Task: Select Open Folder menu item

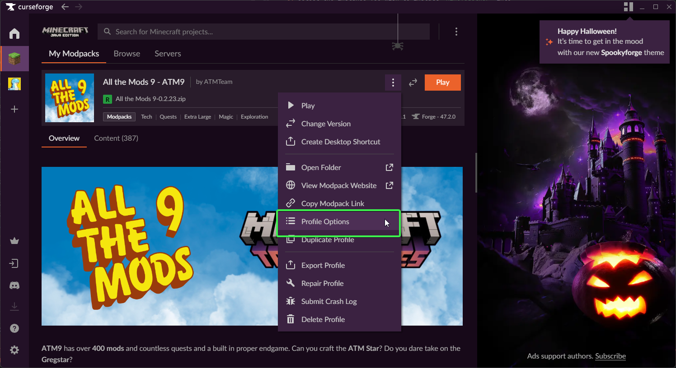Action: point(339,167)
